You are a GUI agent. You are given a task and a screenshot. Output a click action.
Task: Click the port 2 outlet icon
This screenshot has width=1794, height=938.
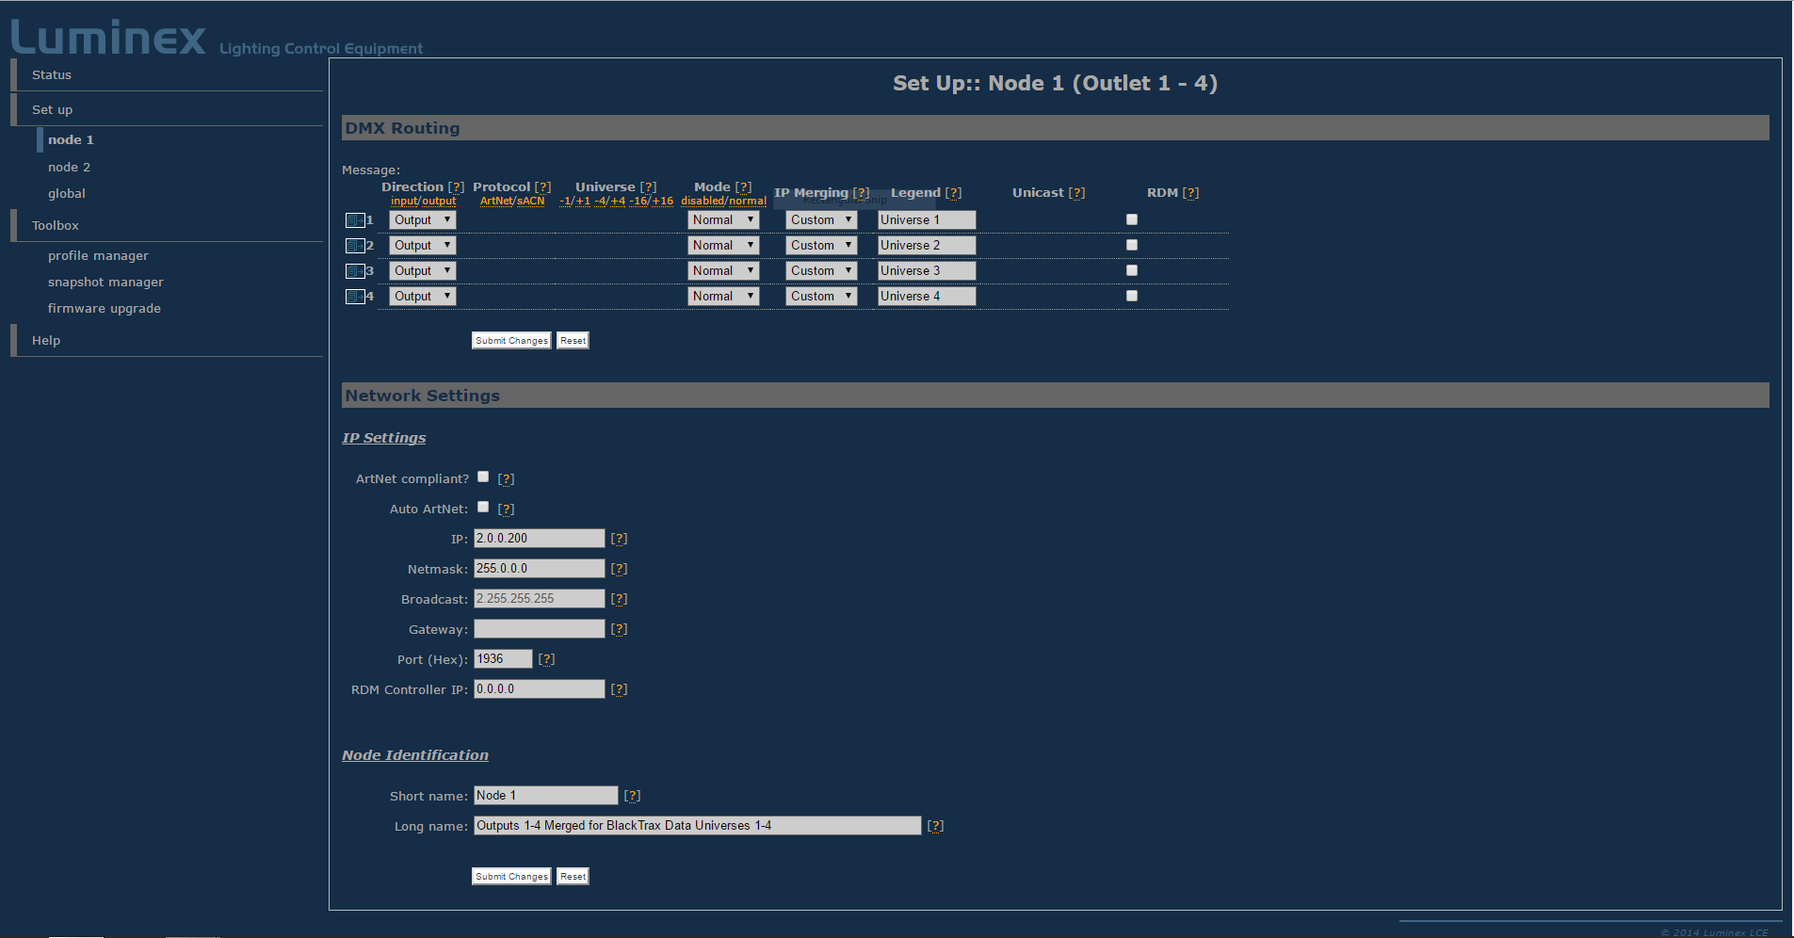(x=355, y=246)
